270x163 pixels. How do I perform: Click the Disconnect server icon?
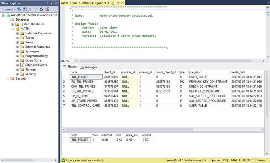[x=24, y=9]
